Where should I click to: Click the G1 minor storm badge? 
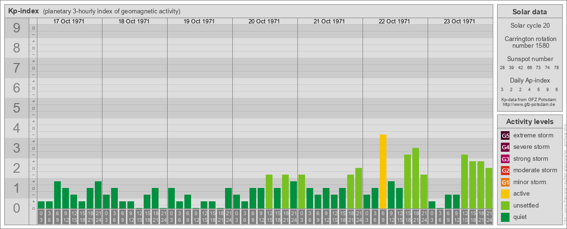(x=505, y=182)
